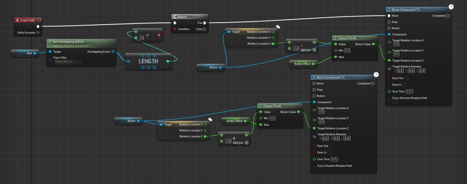This screenshot has width=467, height=184.
Task: Click the use-selected-asset arrow beside Select Class
Action: tap(76, 62)
